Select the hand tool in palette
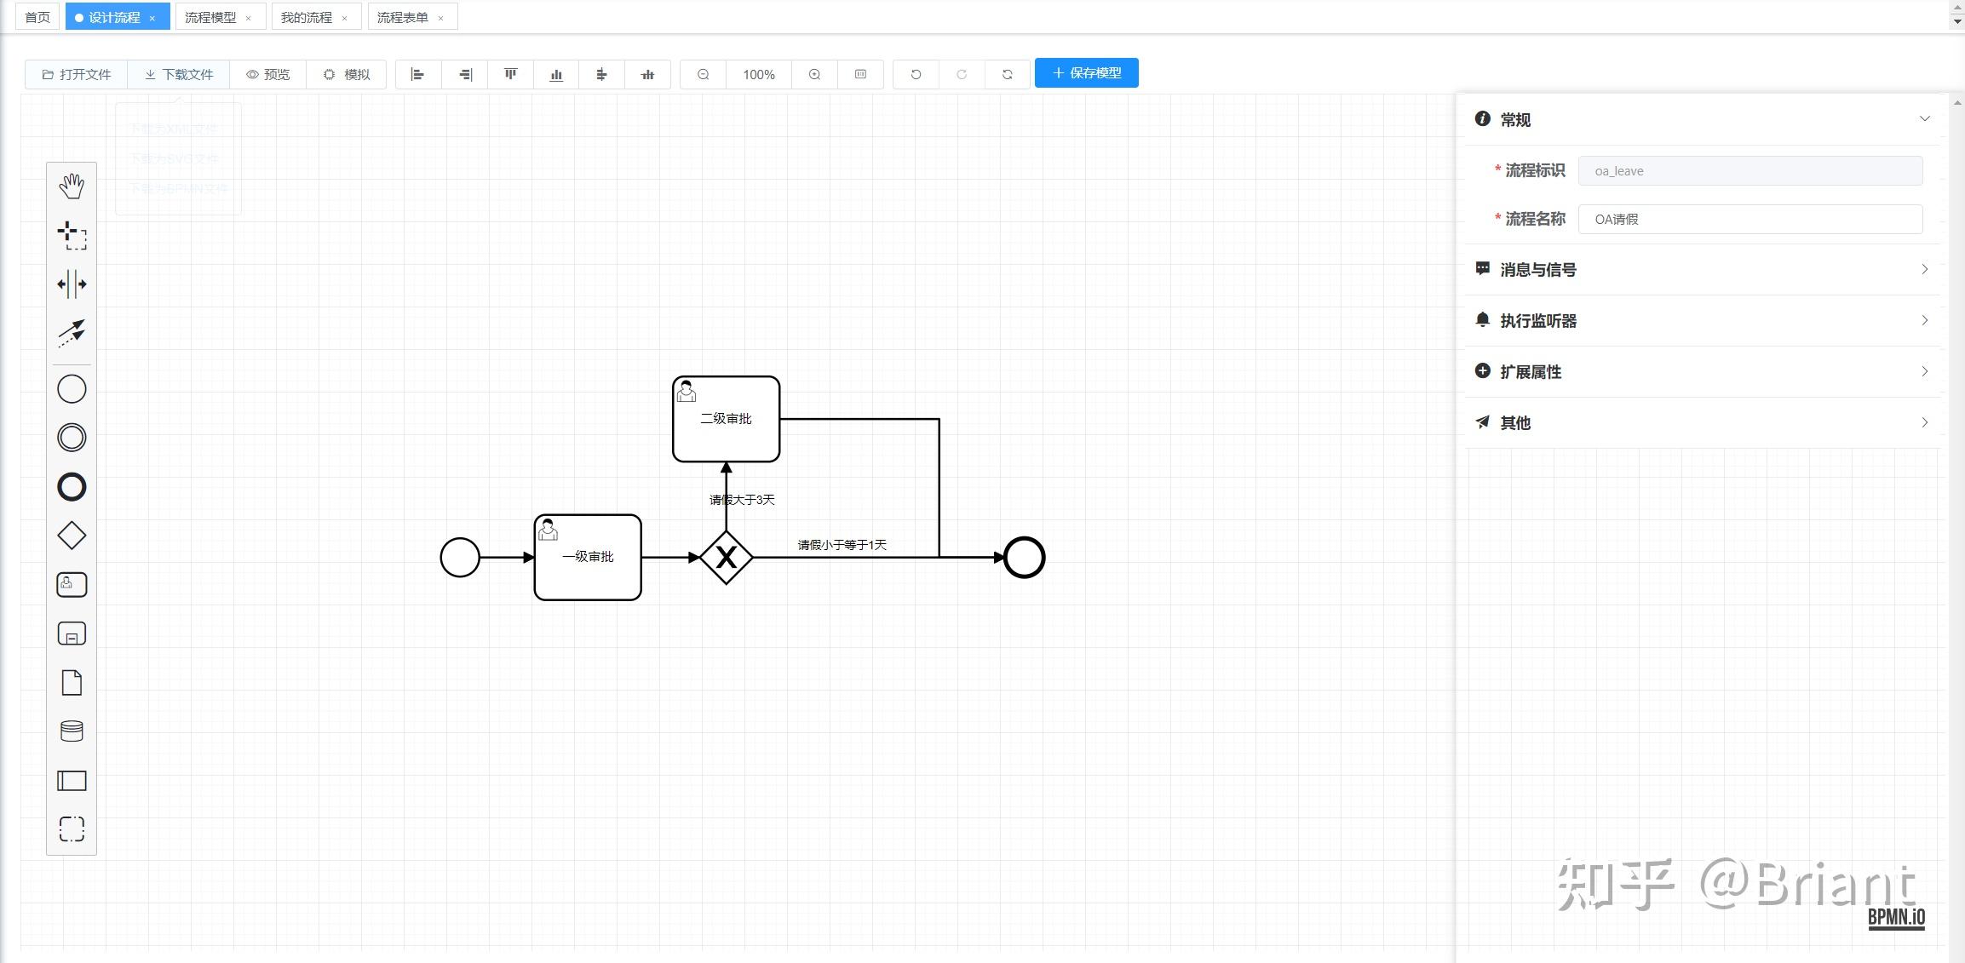 pyautogui.click(x=72, y=186)
